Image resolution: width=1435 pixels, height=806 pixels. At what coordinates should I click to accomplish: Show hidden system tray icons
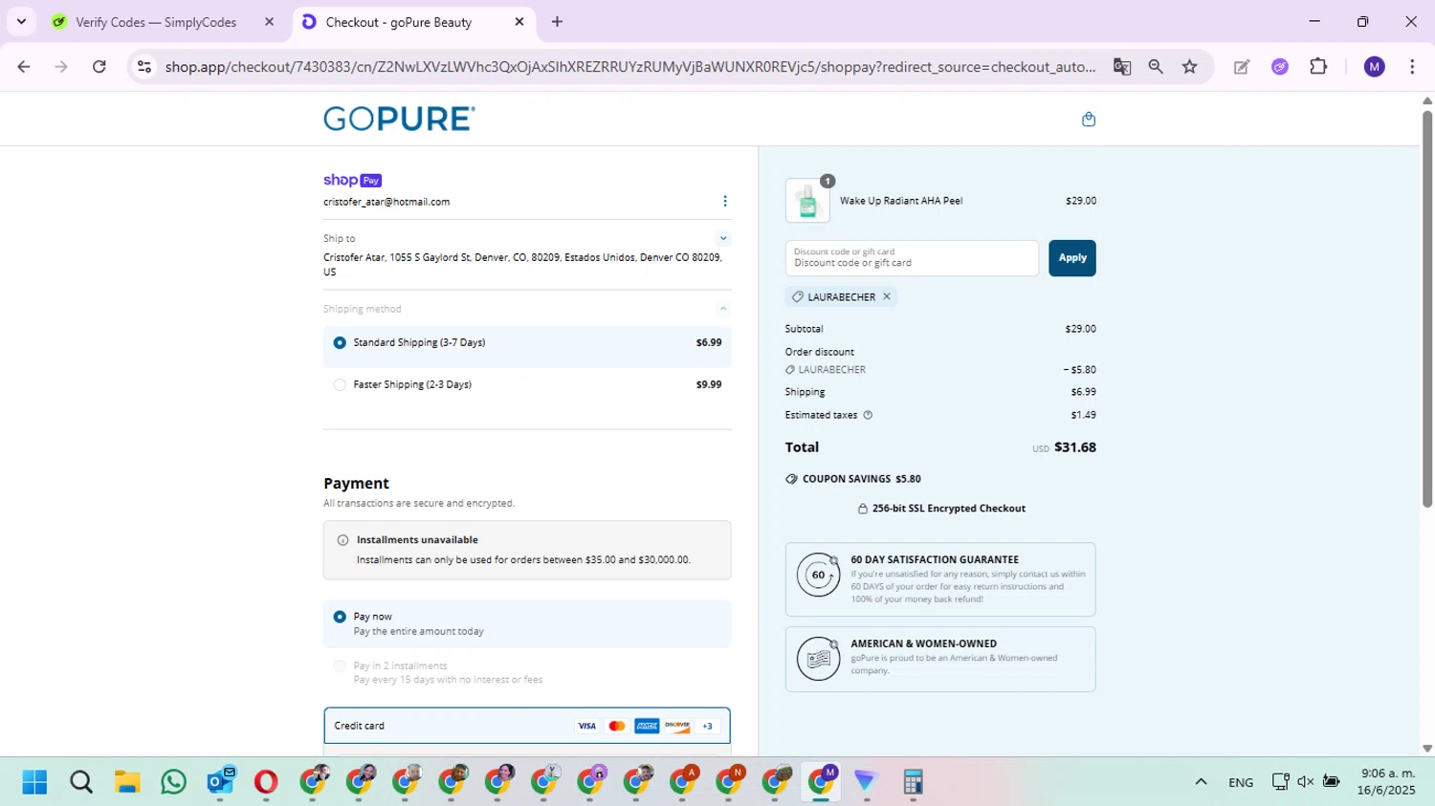point(1201,782)
